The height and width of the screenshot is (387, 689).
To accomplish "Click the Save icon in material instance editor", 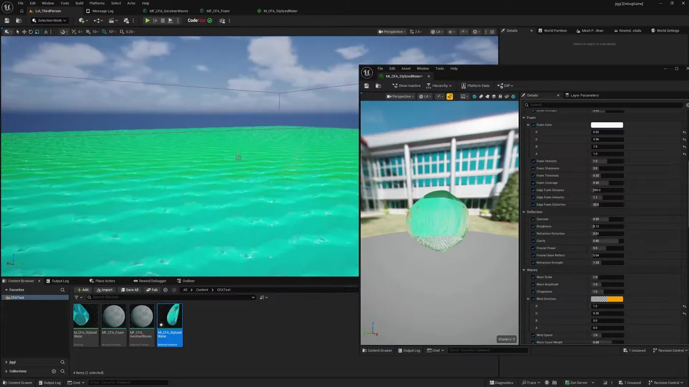I will (367, 86).
